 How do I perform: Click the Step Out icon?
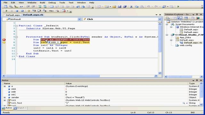pyautogui.click(x=45, y=11)
